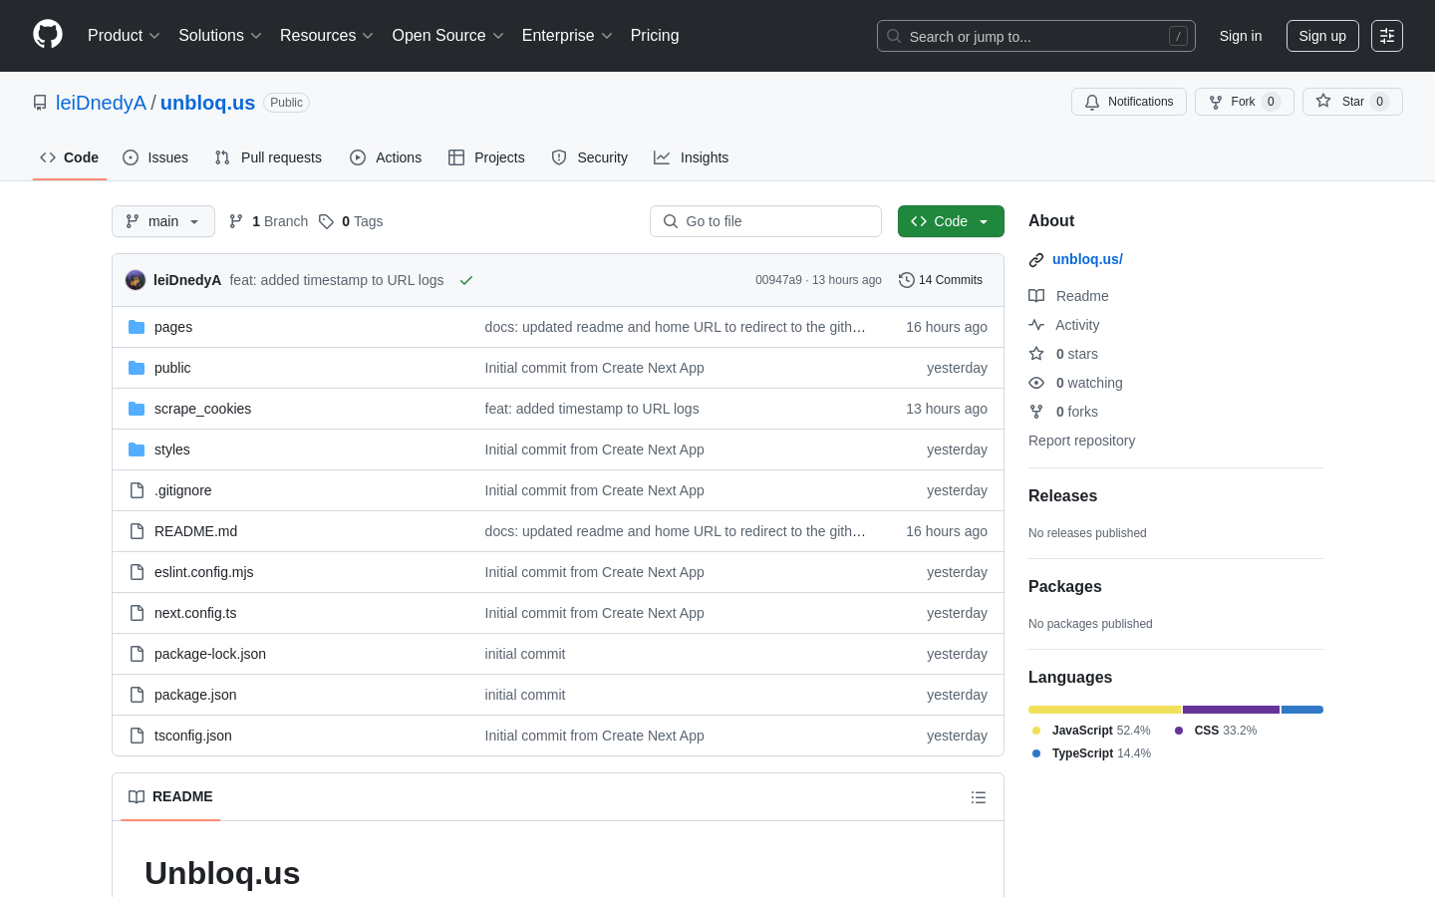Image resolution: width=1435 pixels, height=897 pixels.
Task: Click Report repository link
Action: [x=1081, y=441]
